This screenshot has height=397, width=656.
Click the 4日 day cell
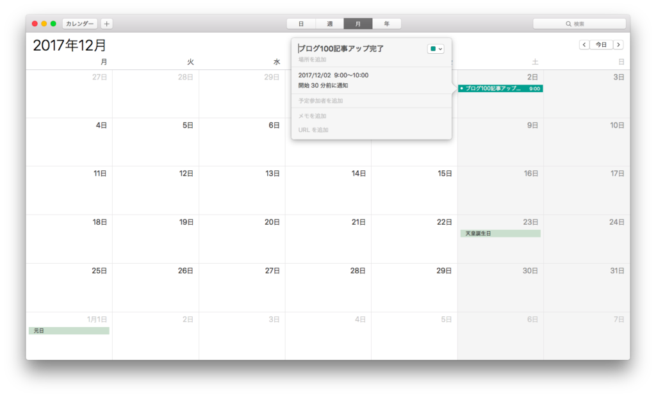point(69,142)
